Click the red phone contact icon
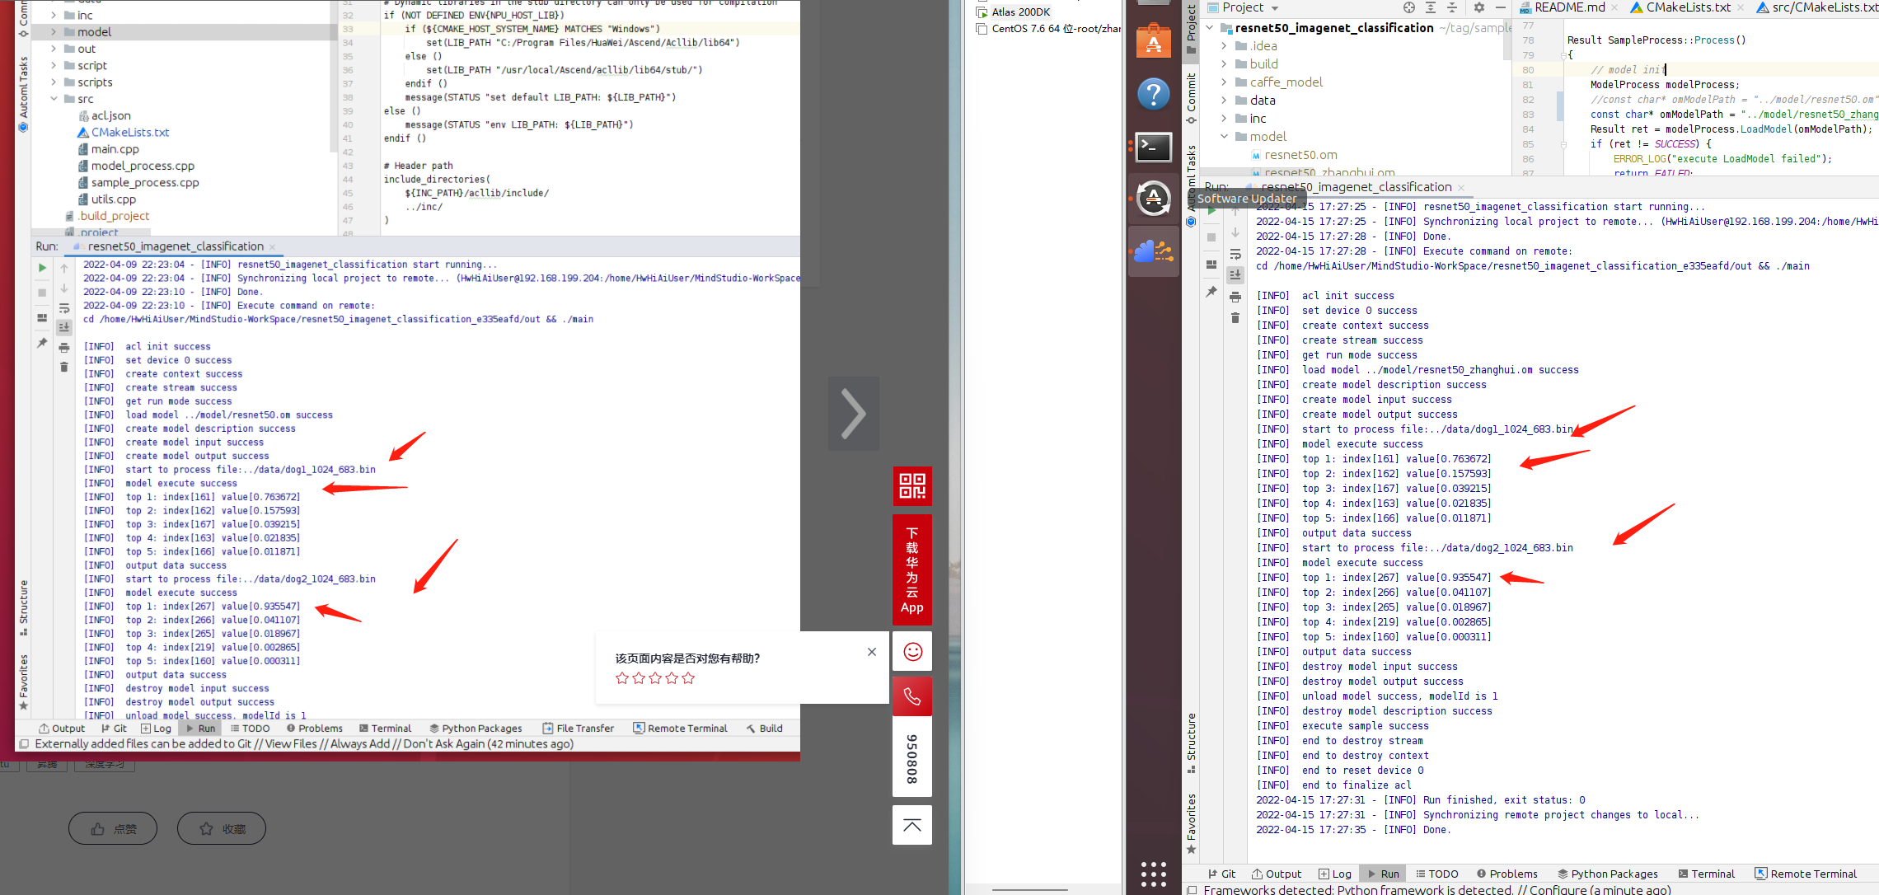This screenshot has width=1879, height=895. pos(911,696)
